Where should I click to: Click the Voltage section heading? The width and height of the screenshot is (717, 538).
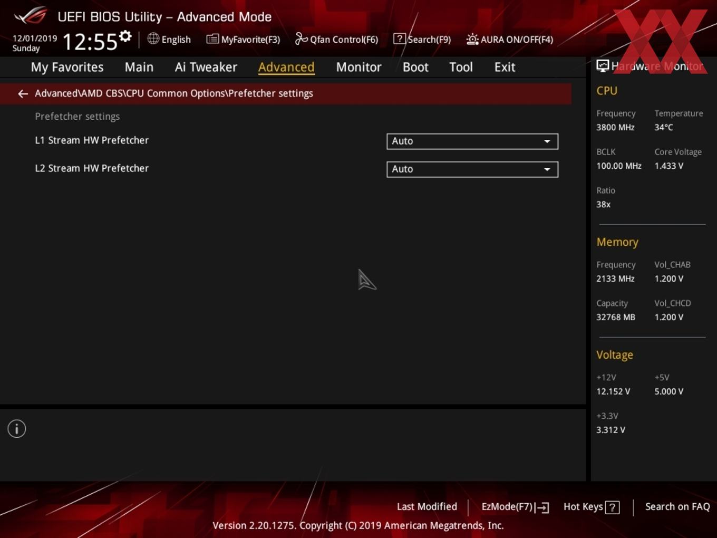[x=615, y=355]
